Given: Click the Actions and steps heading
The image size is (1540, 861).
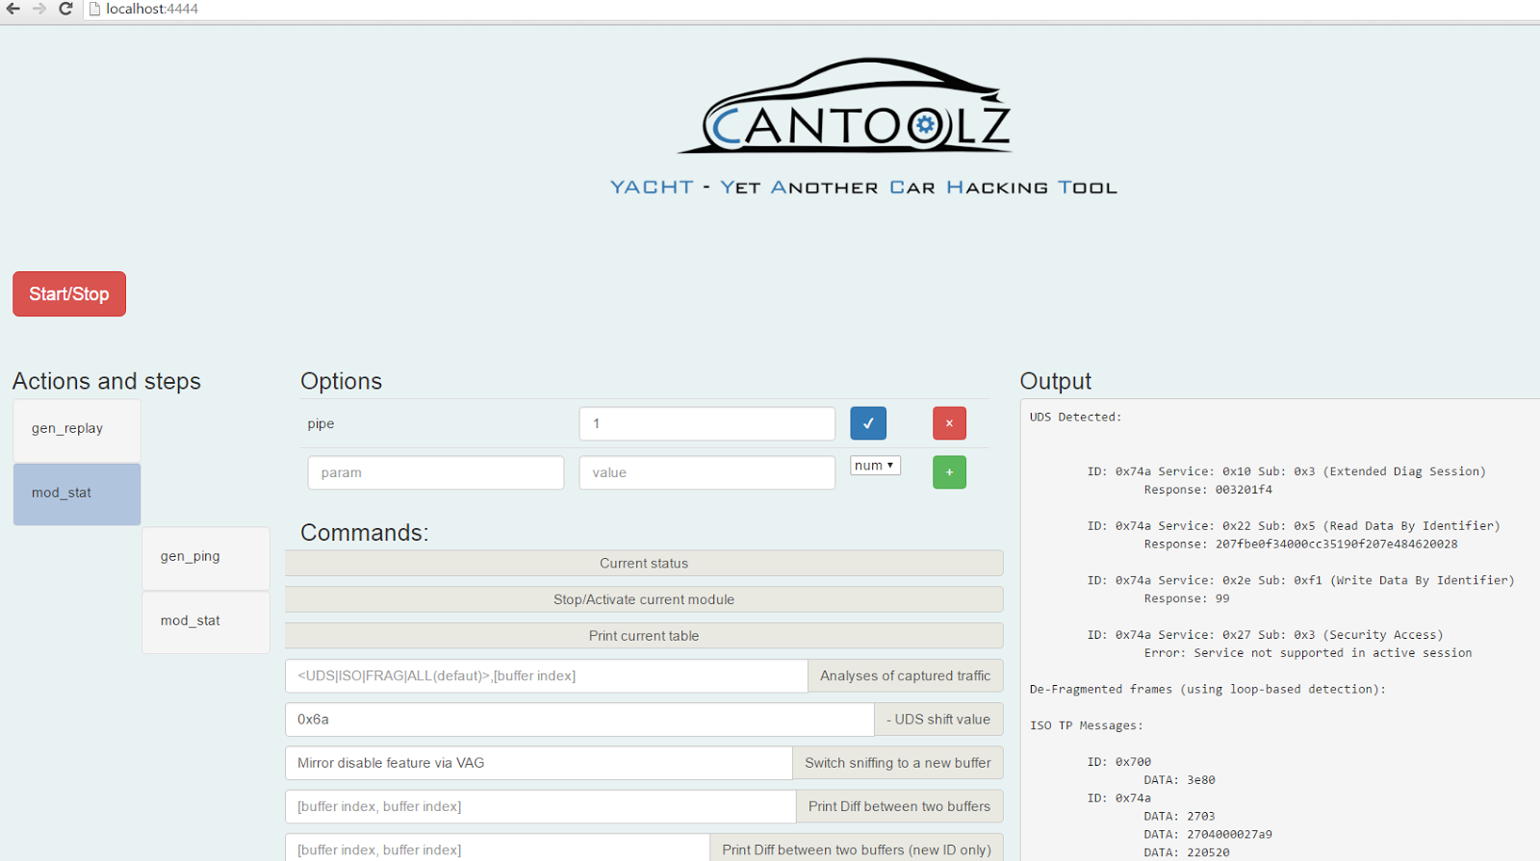Looking at the screenshot, I should [107, 382].
